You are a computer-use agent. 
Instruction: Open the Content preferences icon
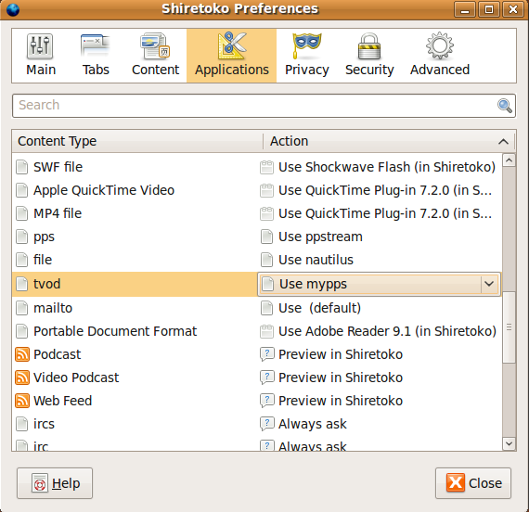pos(155,45)
